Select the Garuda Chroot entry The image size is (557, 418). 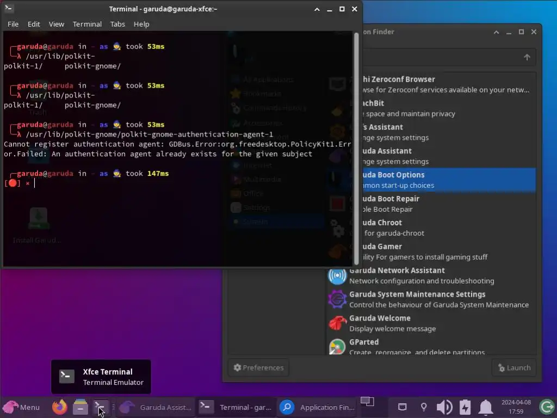(x=449, y=228)
